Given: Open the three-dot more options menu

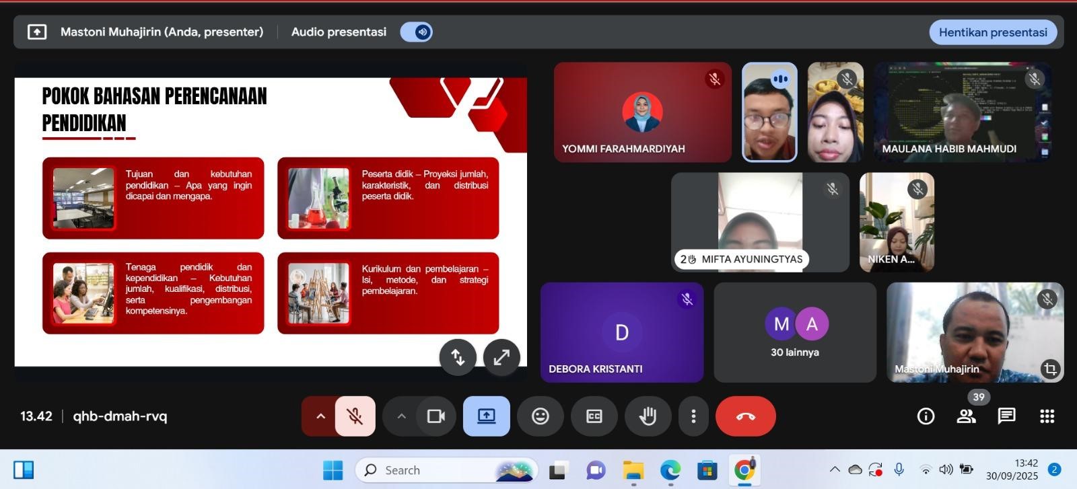Looking at the screenshot, I should [693, 416].
